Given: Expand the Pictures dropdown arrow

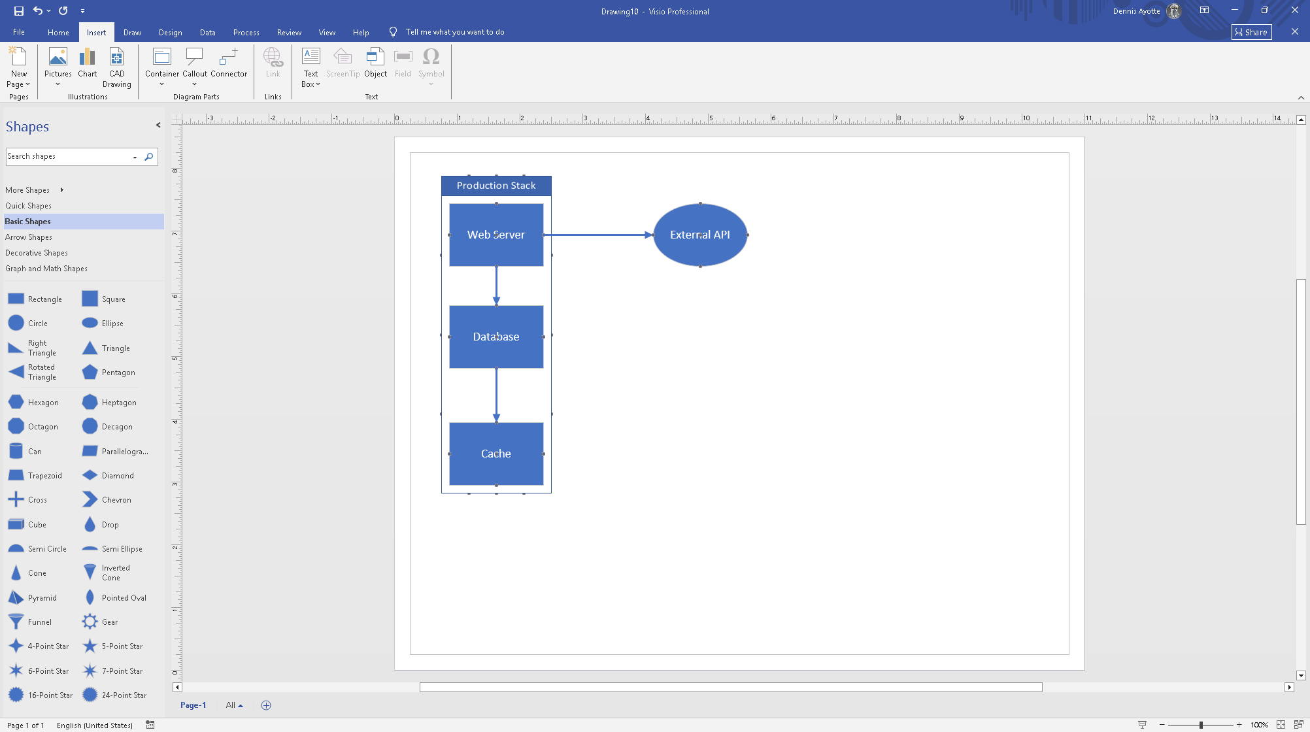Looking at the screenshot, I should point(58,84).
